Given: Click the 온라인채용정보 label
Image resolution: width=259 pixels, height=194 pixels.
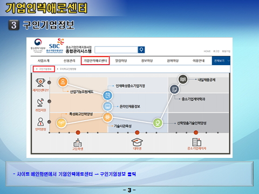Looking at the screenshot, I should point(130,107).
